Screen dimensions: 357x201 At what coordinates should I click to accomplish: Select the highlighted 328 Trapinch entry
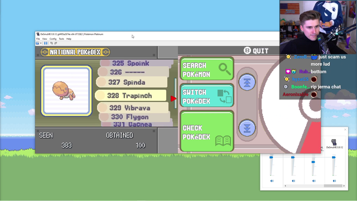click(131, 95)
